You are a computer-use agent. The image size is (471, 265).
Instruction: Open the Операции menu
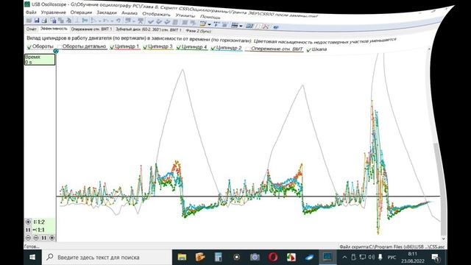coord(81,13)
